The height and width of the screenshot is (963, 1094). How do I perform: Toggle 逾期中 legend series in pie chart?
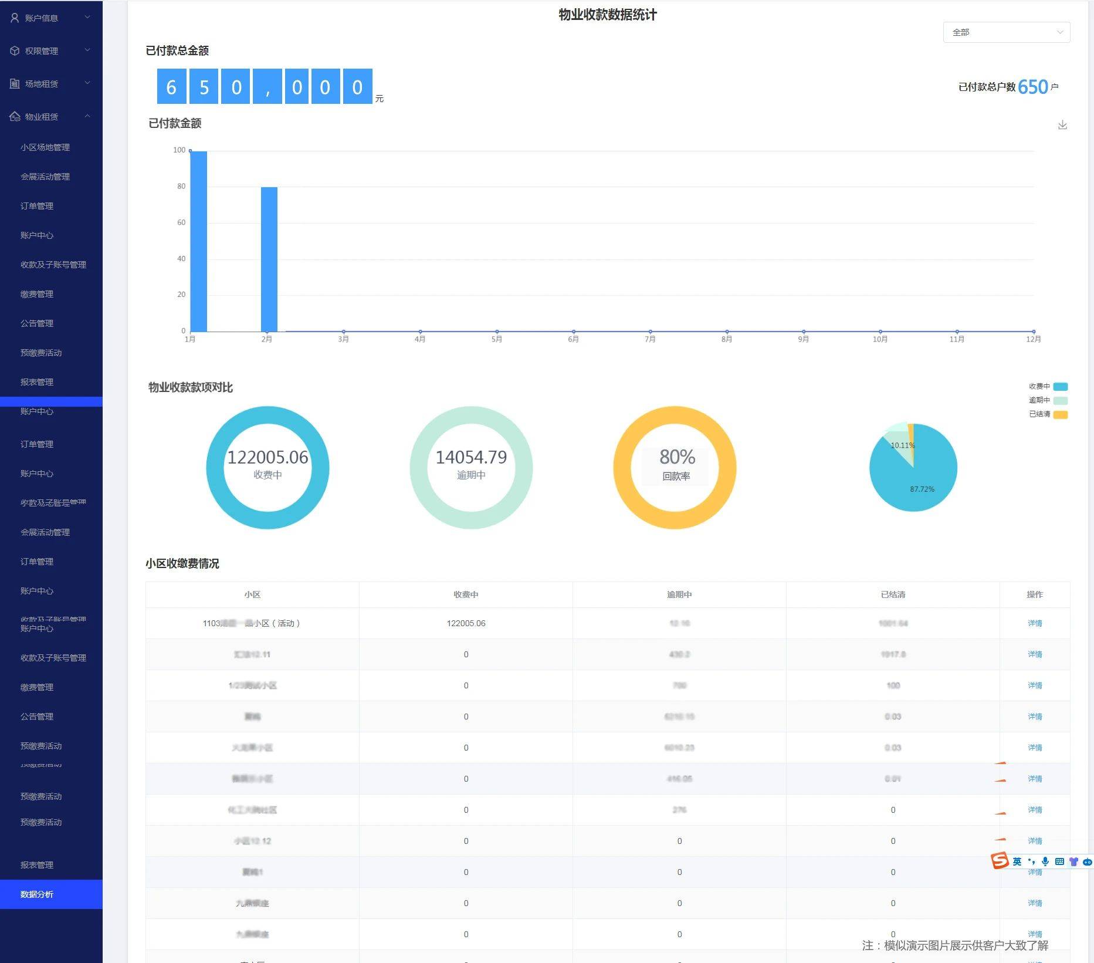tap(1060, 401)
